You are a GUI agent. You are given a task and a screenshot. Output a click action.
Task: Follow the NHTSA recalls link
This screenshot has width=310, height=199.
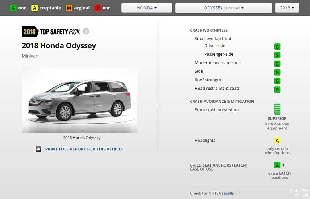pos(228,193)
